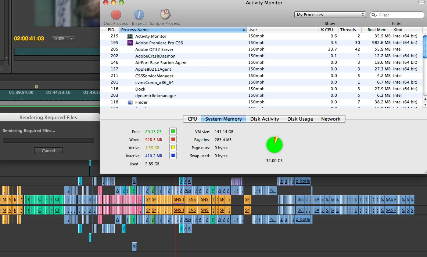
Task: Click the 33.7 CPU value
Action: 332,49
